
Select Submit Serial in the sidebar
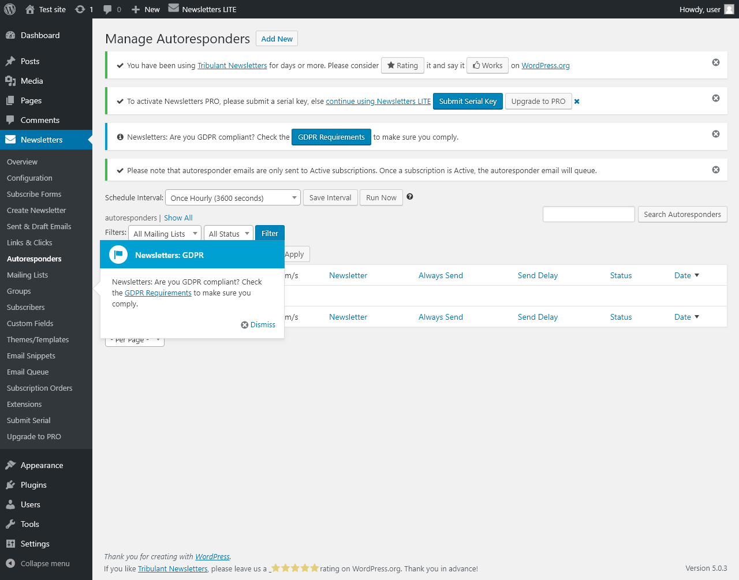tap(29, 421)
